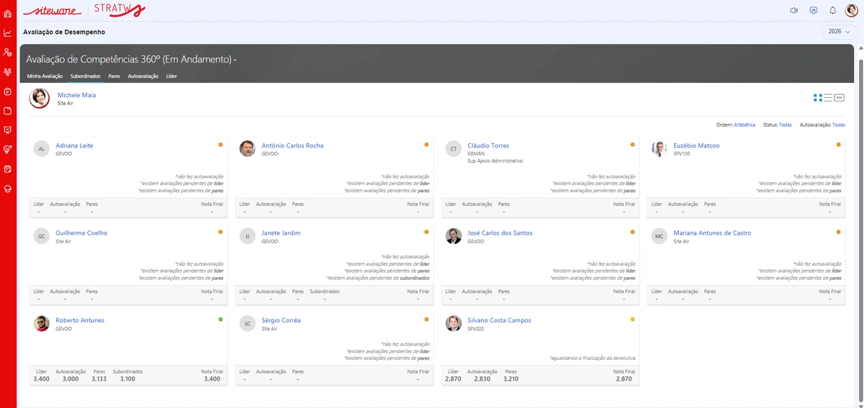864x408 pixels.
Task: Click Roberto Antunes's Nota Final 3,400
Action: (212, 378)
